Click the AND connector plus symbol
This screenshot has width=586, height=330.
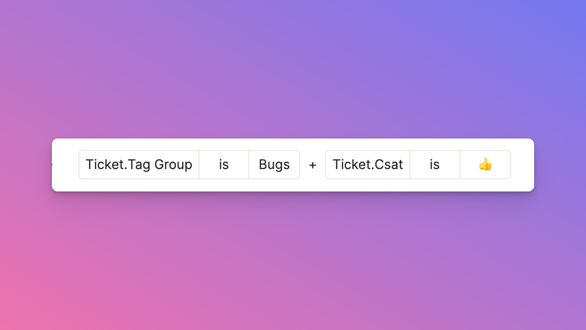[312, 165]
